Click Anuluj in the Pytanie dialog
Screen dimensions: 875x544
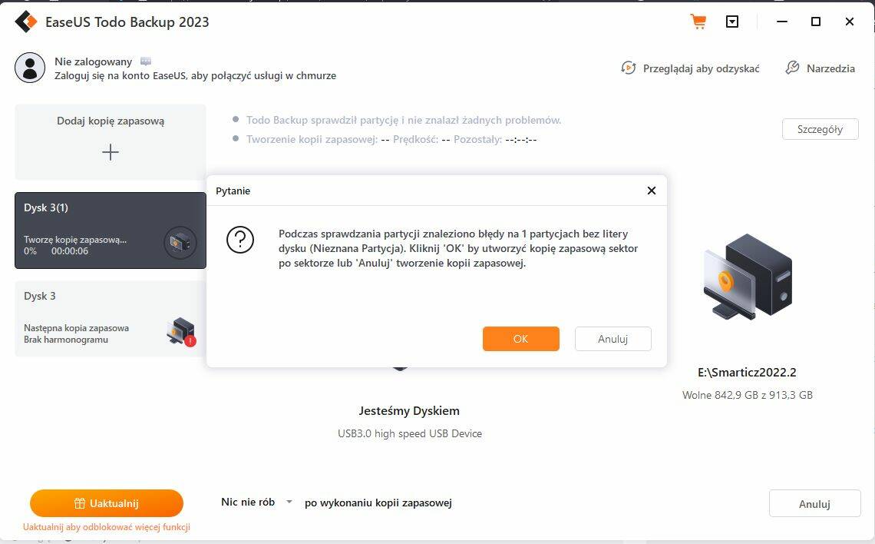point(612,339)
